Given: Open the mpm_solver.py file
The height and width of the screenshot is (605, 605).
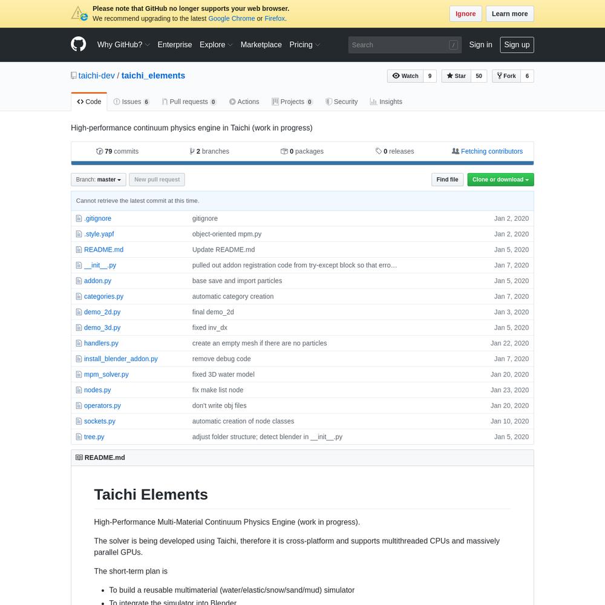Looking at the screenshot, I should [106, 374].
